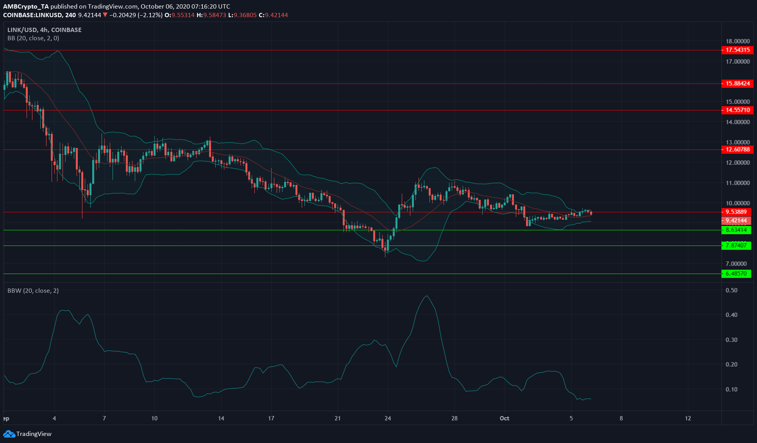
Task: Click the date label 7 on time axis
Action: pos(104,418)
